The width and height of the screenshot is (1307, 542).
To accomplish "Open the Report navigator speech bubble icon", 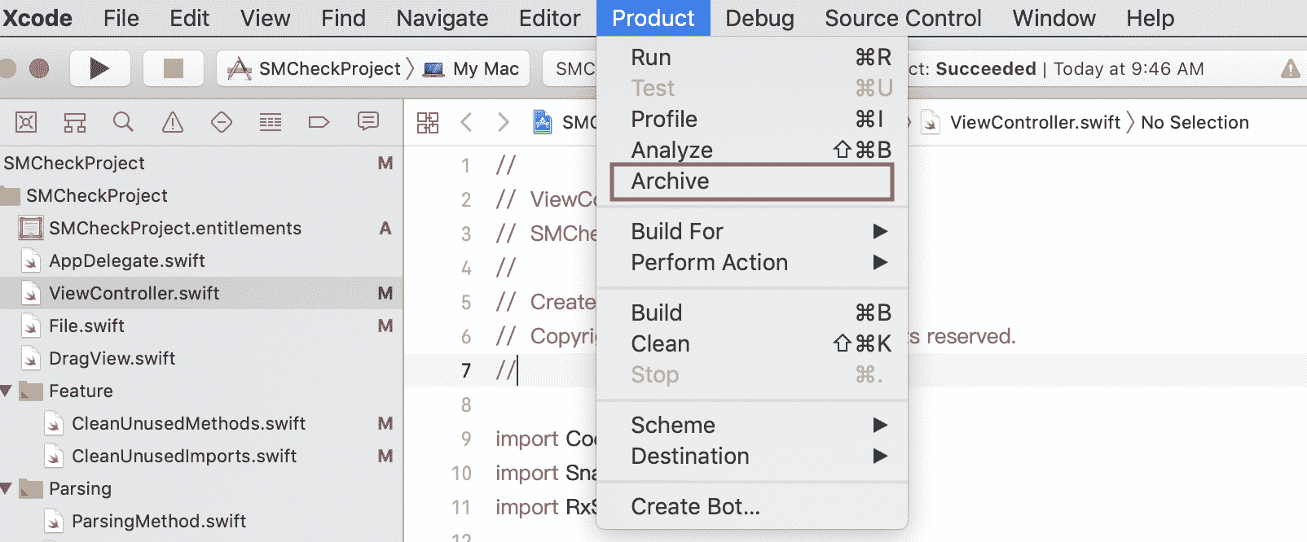I will (x=368, y=122).
